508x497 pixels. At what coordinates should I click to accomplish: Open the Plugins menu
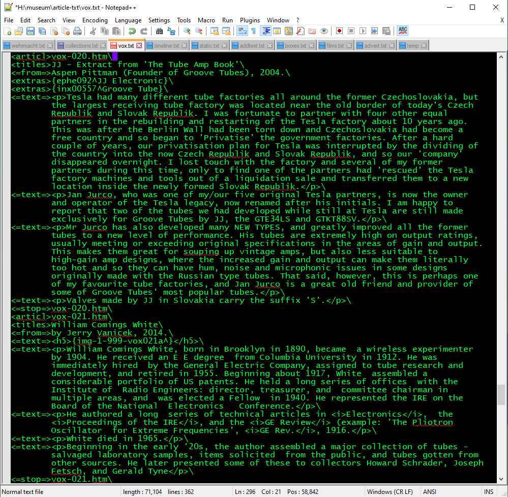pyautogui.click(x=250, y=20)
